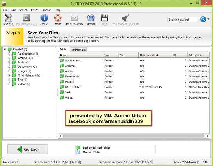Open the Help menu in menu bar
This screenshot has width=213, height=166.
pyautogui.click(x=58, y=10)
